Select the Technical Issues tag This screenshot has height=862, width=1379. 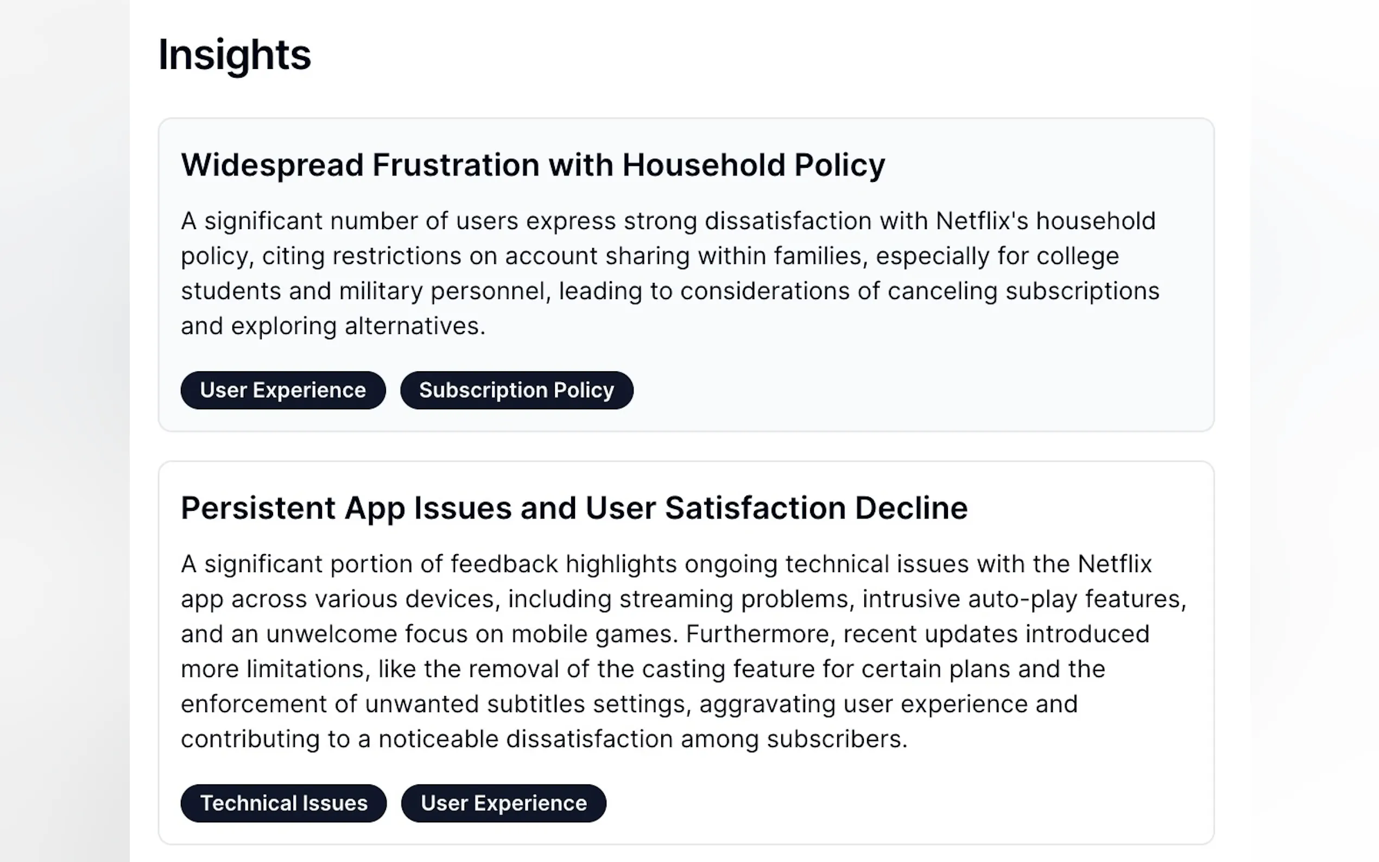(x=283, y=803)
